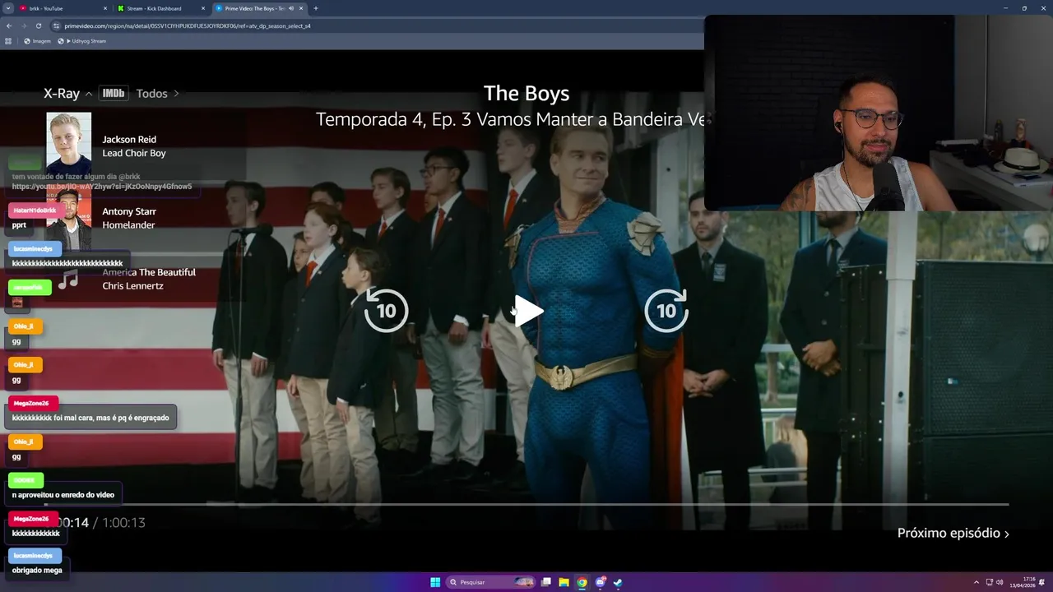Open the bookmarks apps grid icon

(8, 41)
